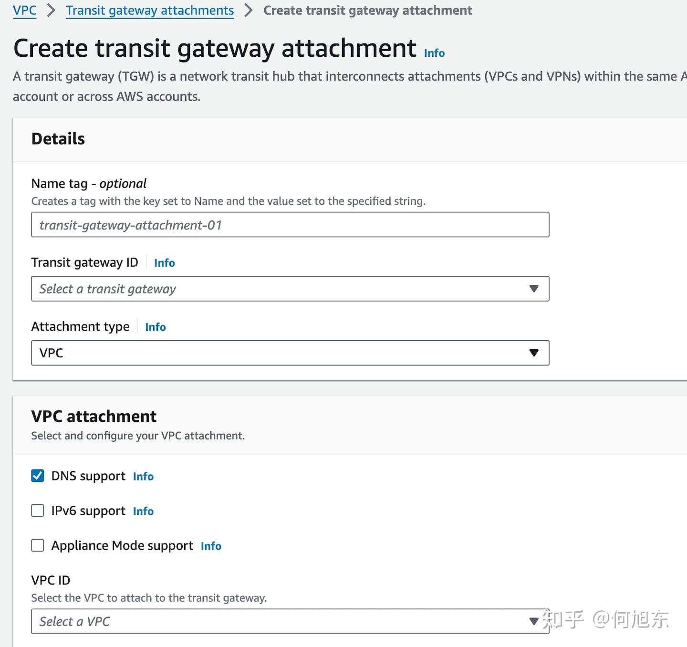Disable the DNS support checkbox
The image size is (687, 647).
tap(37, 475)
